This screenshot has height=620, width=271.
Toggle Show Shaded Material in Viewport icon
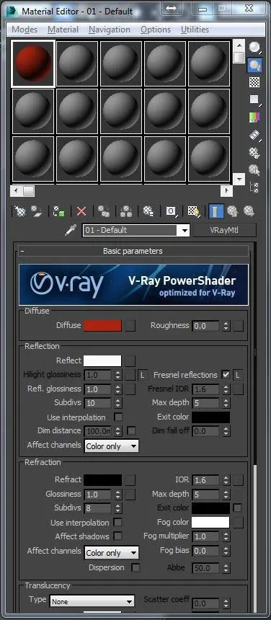point(193,211)
